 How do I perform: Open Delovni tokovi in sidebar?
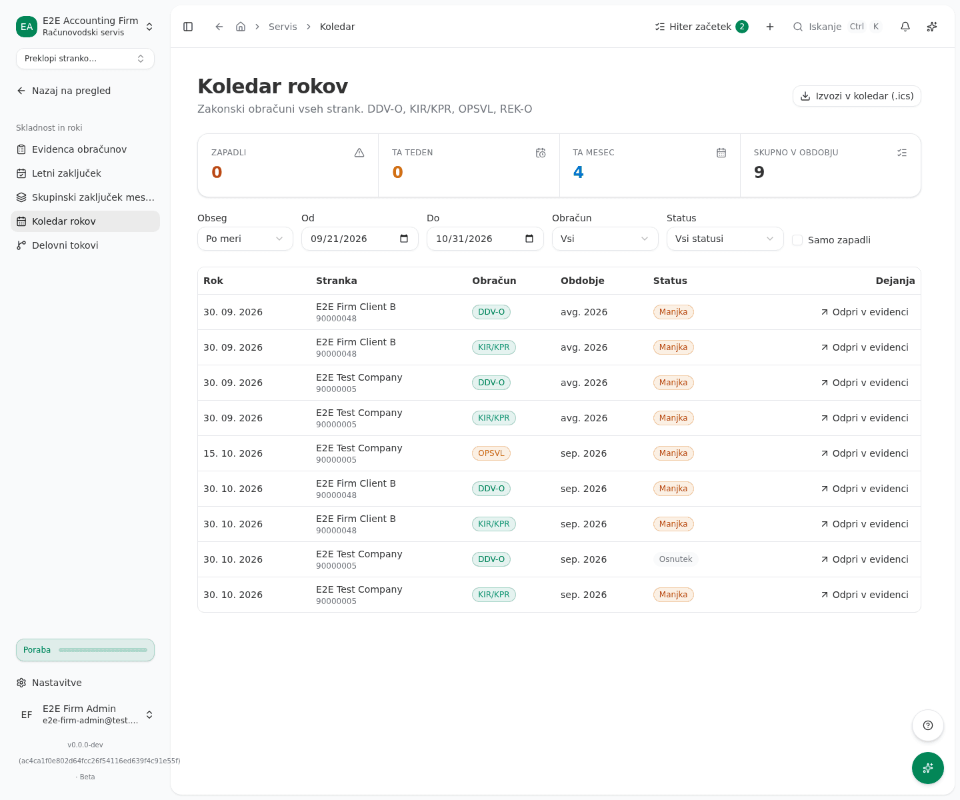coord(85,245)
